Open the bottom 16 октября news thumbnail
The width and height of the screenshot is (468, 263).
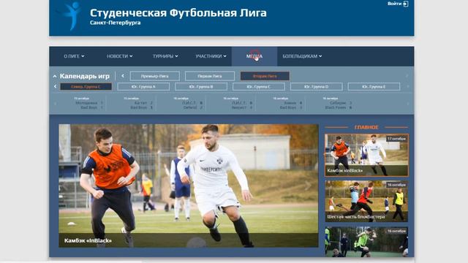(366, 242)
